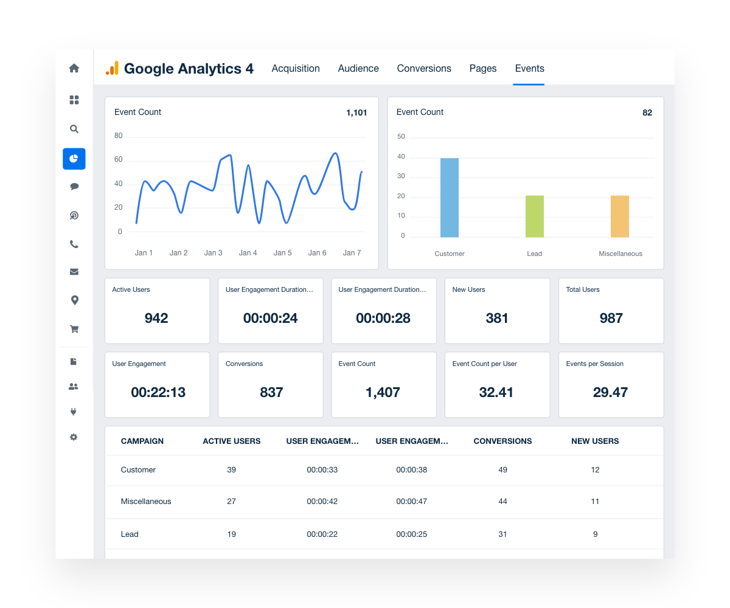Switch to the Acquisition tab
The width and height of the screenshot is (730, 608).
[296, 69]
